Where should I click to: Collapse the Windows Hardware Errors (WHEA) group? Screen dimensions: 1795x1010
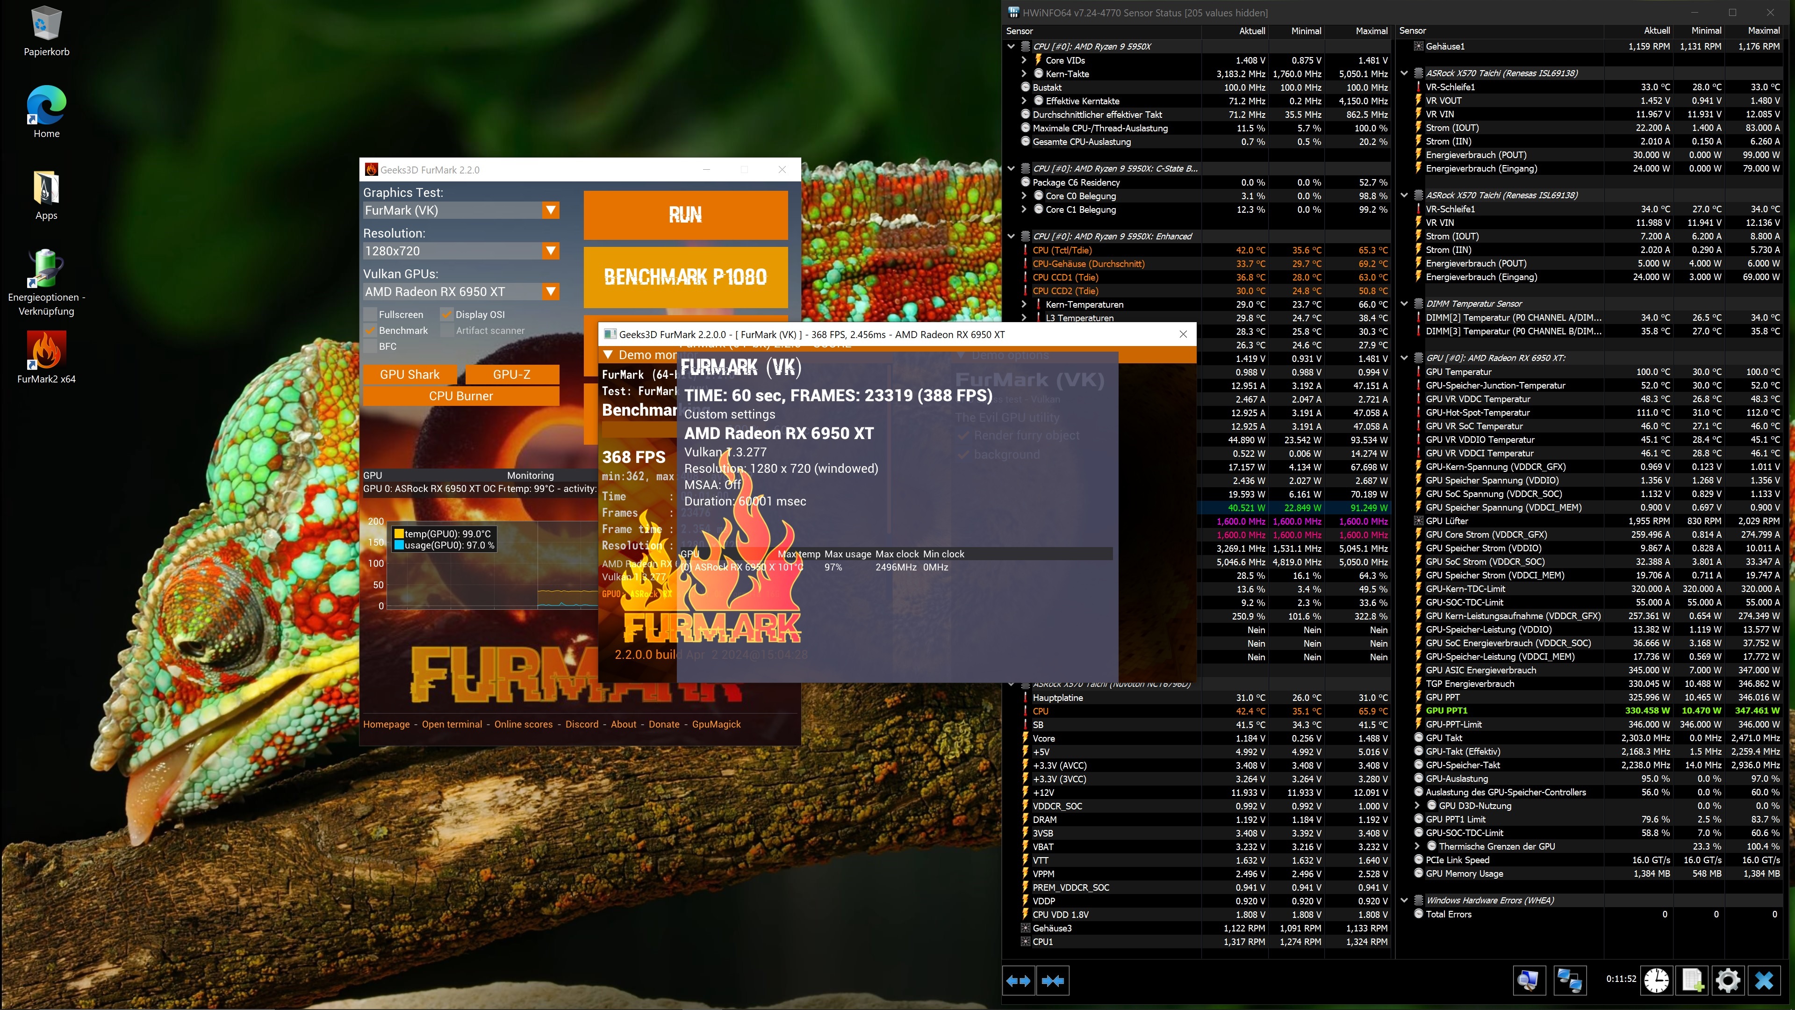coord(1404,900)
